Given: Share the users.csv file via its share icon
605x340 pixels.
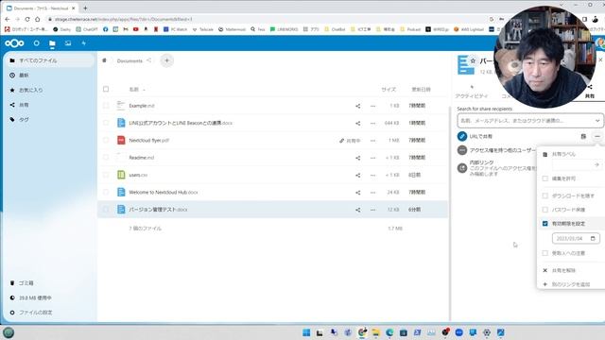Looking at the screenshot, I should 357,175.
